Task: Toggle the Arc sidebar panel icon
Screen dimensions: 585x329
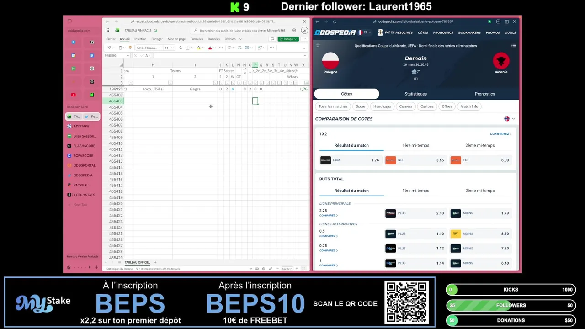Action: pyautogui.click(x=69, y=21)
